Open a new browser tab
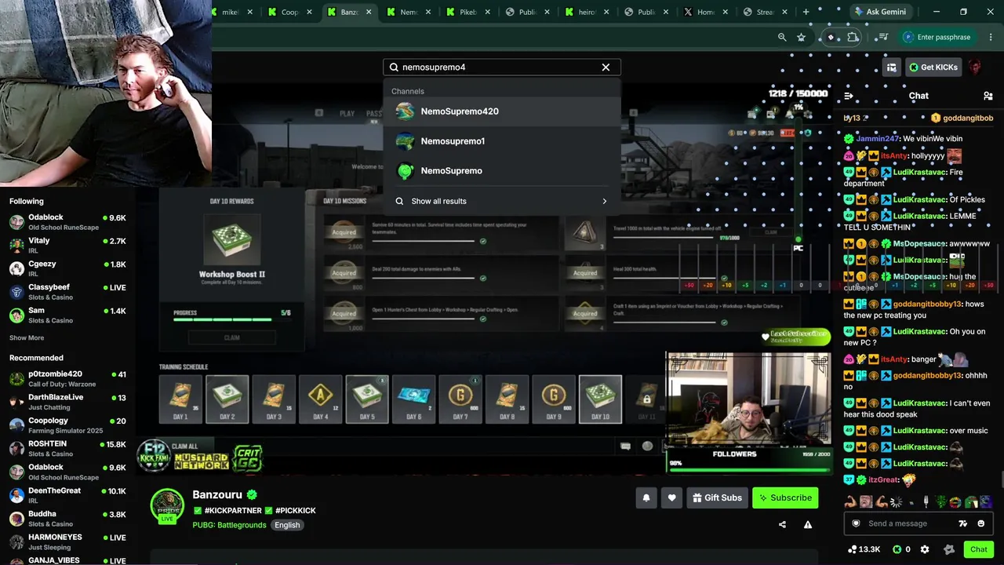The height and width of the screenshot is (565, 1004). coord(806,12)
